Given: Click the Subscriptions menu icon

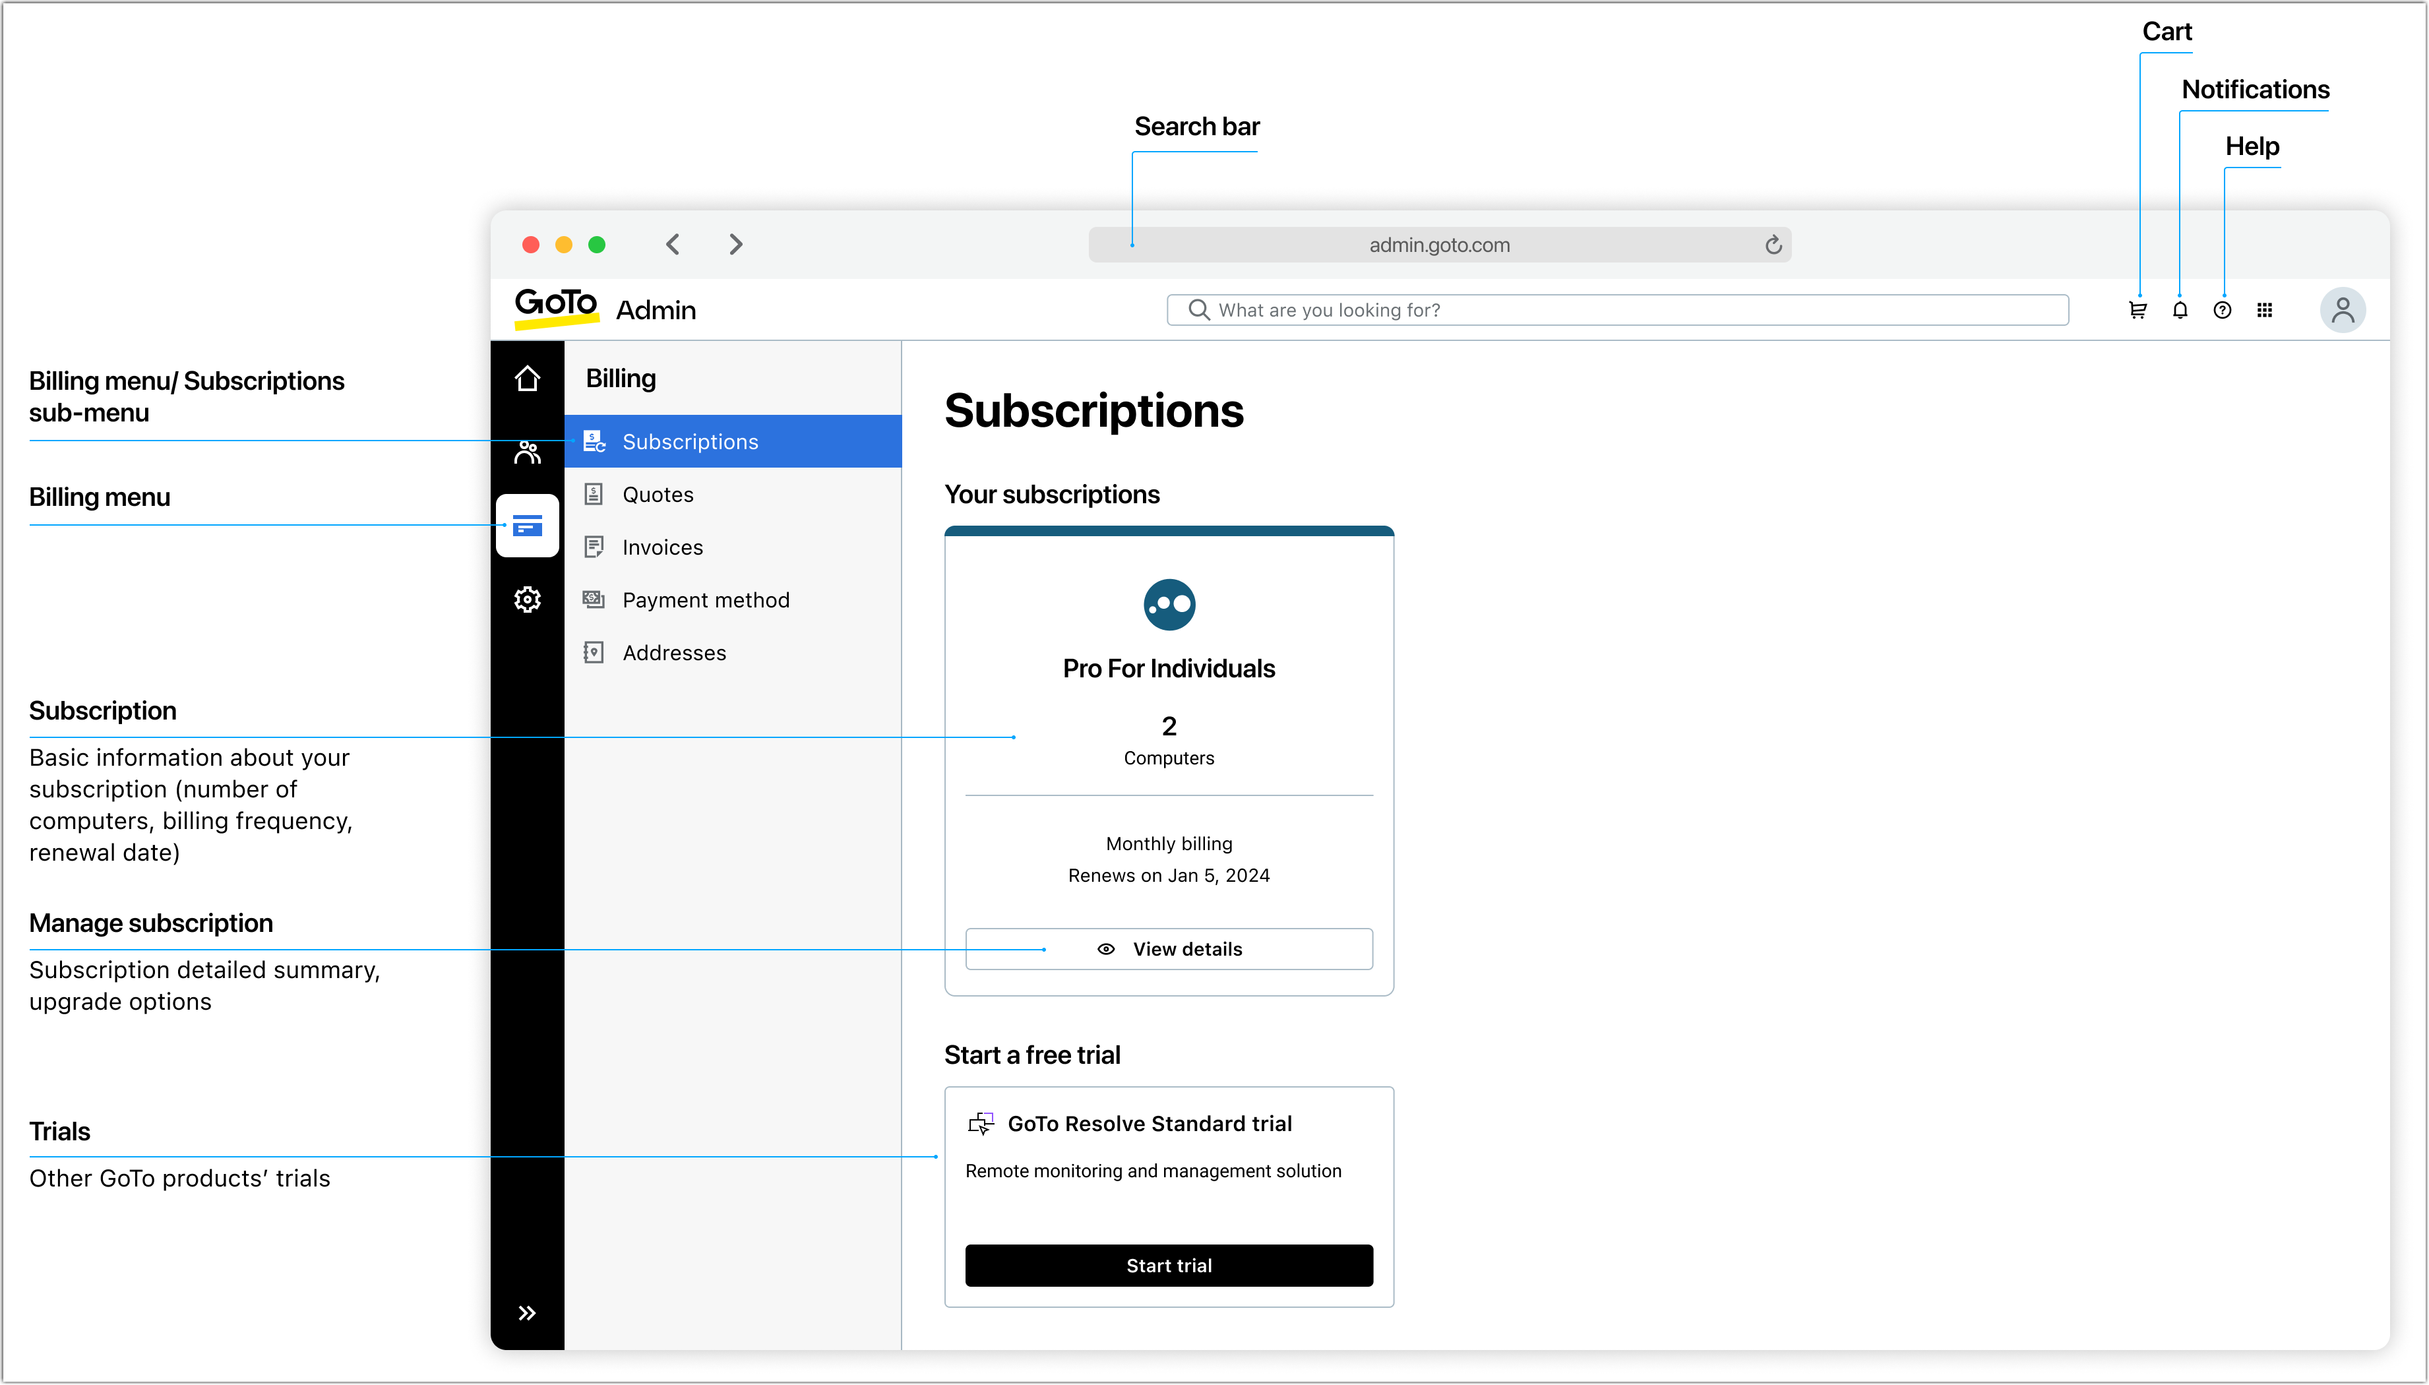Looking at the screenshot, I should 594,441.
